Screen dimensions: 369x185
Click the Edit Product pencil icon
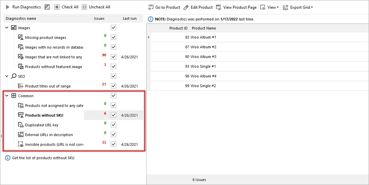point(186,7)
